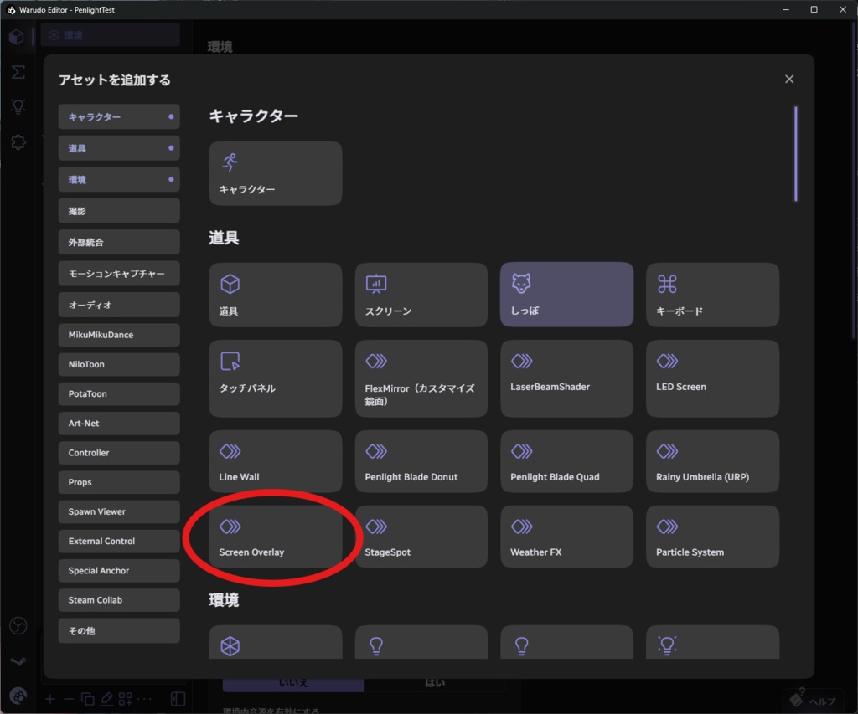
Task: Click the duplicate icon in the editor's bottom toolbar
Action: point(87,699)
